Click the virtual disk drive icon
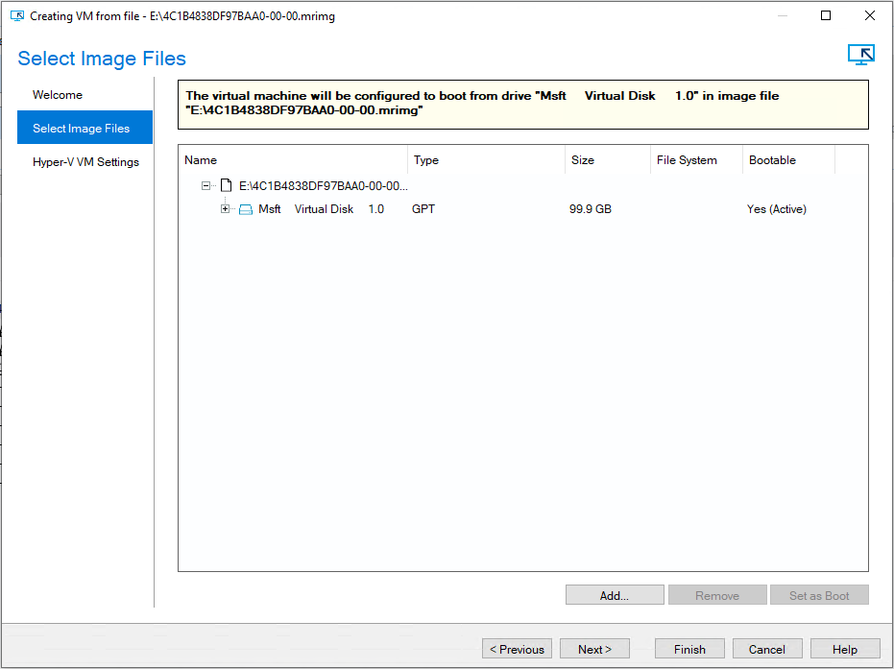 [246, 209]
